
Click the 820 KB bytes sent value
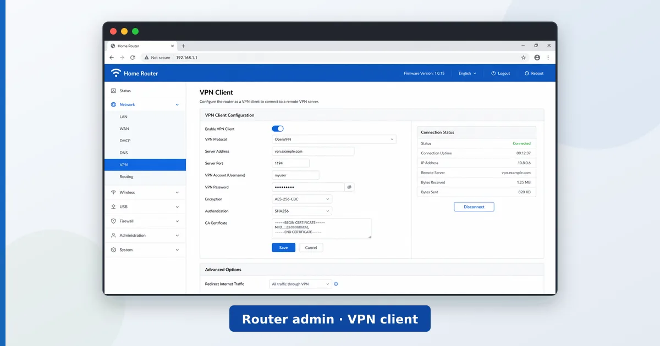tap(524, 192)
